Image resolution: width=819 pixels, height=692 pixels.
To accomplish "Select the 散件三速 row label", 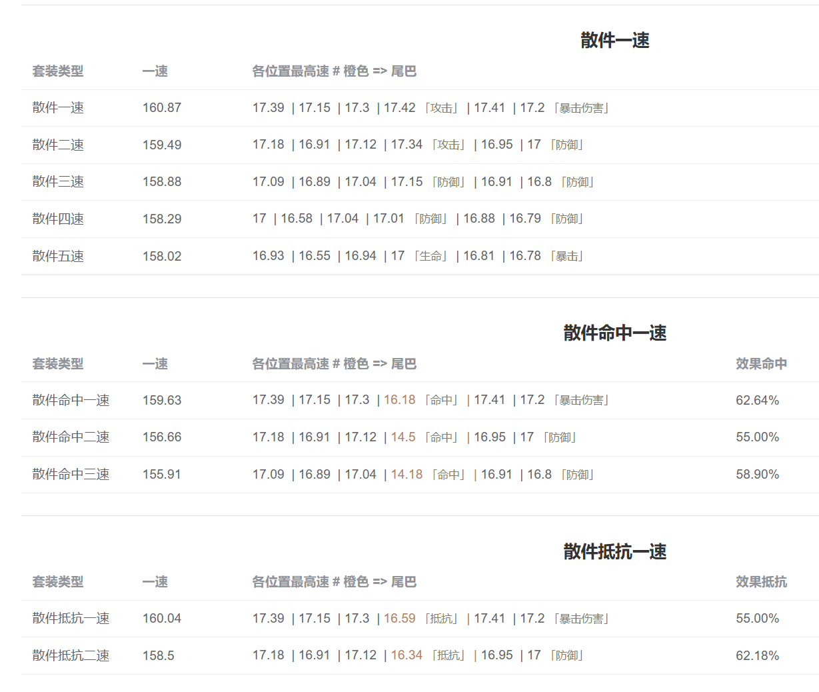I will [x=58, y=181].
